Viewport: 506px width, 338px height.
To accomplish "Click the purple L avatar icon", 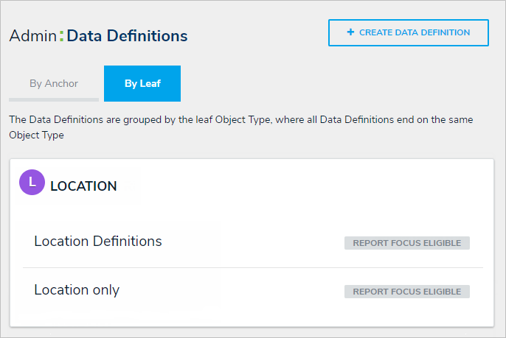I will pos(32,182).
